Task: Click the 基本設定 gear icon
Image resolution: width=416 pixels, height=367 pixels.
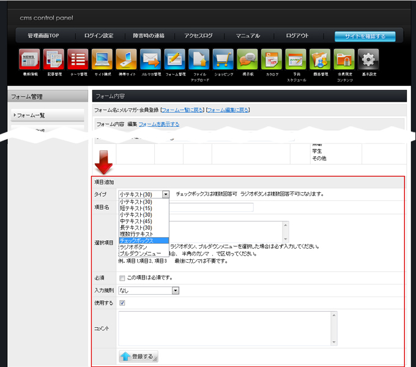Action: 368,60
